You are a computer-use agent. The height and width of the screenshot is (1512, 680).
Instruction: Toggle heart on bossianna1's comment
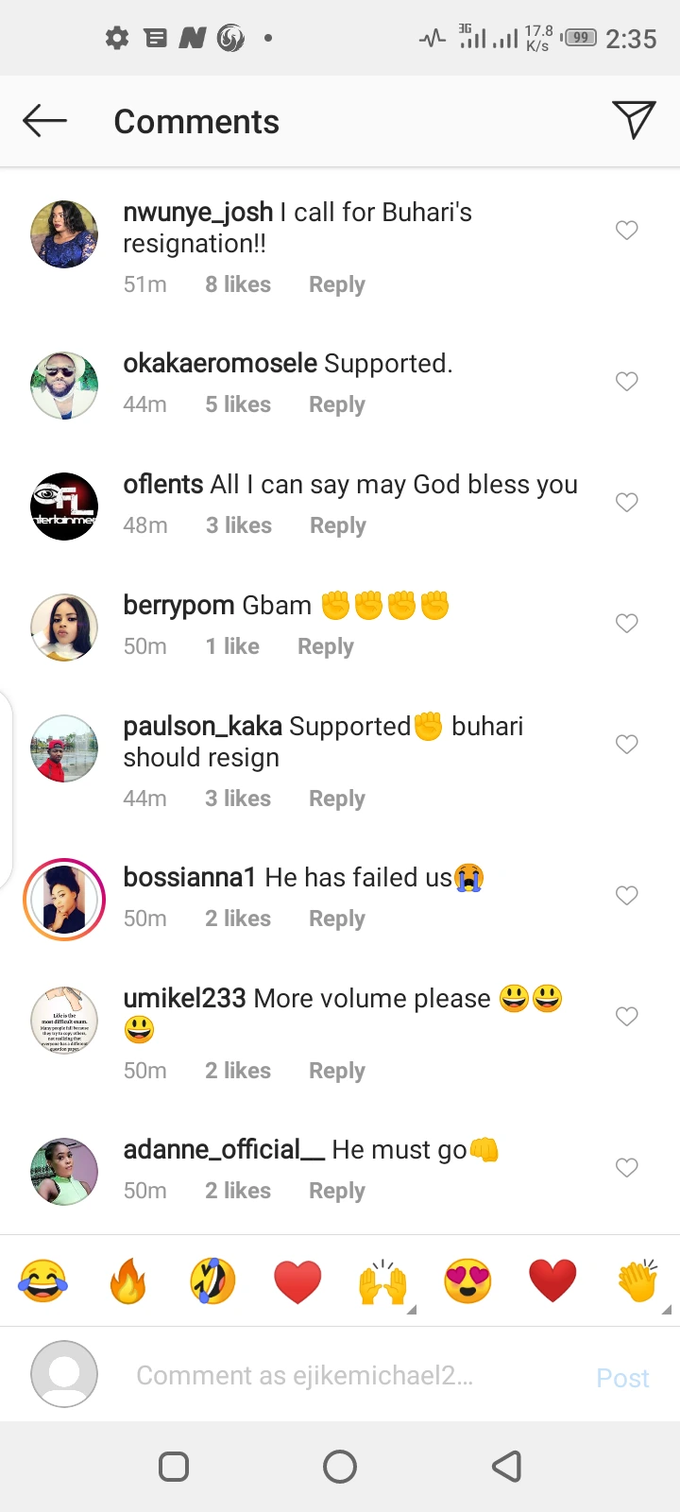coord(626,896)
